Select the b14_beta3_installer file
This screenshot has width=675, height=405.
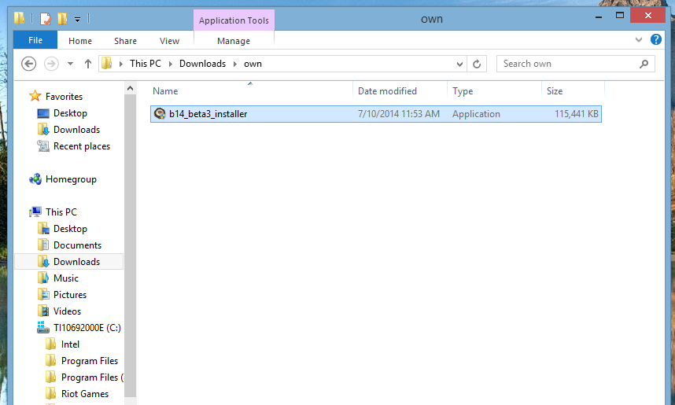[376, 114]
